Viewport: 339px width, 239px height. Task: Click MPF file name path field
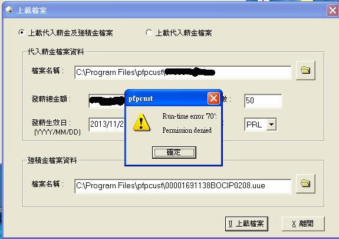pyautogui.click(x=183, y=186)
